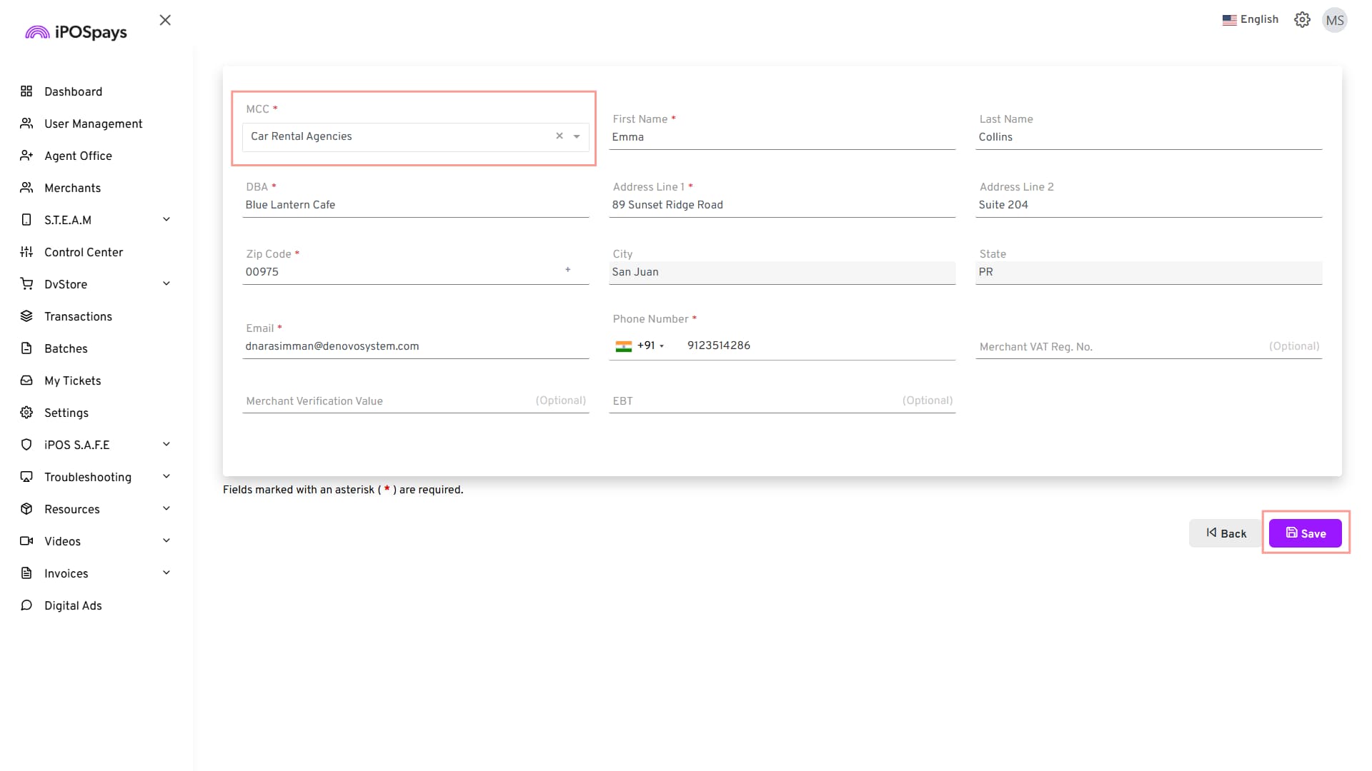This screenshot has height=771, width=1372.
Task: Click the City field showing San Juan
Action: (x=782, y=272)
